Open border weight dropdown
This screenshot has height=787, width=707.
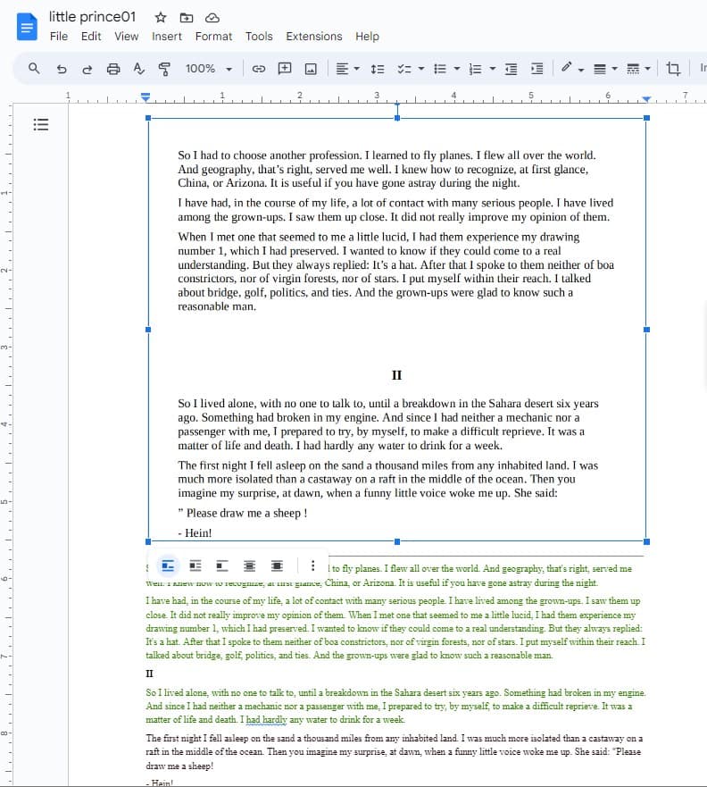tap(604, 69)
